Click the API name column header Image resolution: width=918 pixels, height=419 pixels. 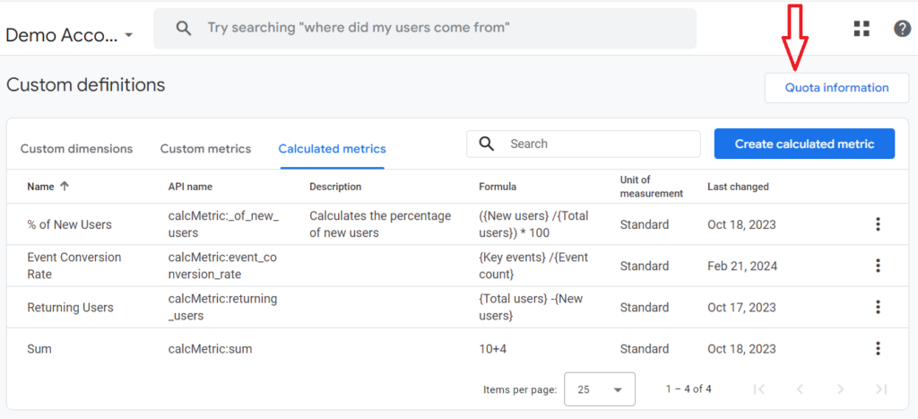[x=190, y=187]
